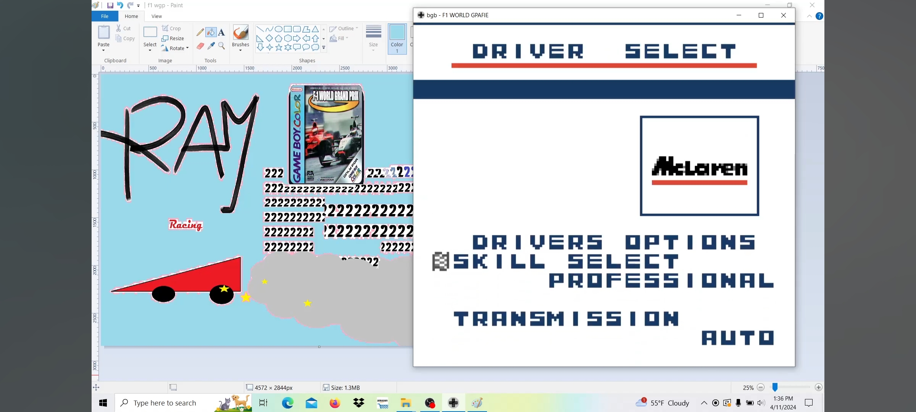Screen dimensions: 916x412
Task: Open Firefox from the taskbar
Action: (335, 403)
